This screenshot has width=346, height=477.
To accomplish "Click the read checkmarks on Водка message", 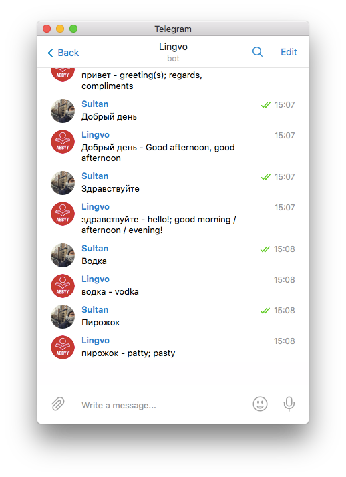I will tap(265, 249).
